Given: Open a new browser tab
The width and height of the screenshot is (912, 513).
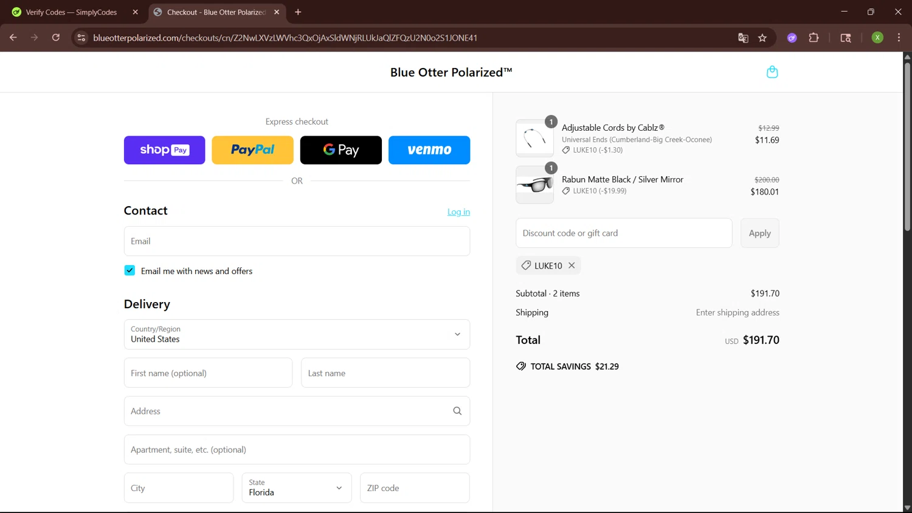Looking at the screenshot, I should [298, 12].
